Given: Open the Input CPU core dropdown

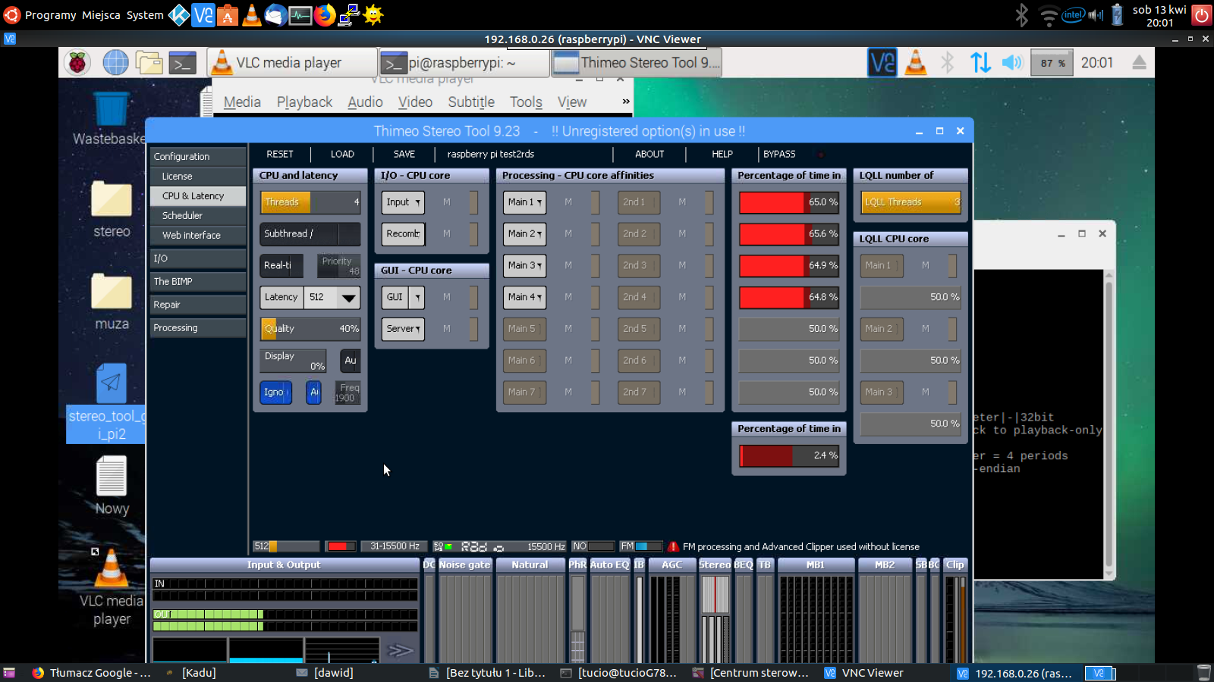Looking at the screenshot, I should pyautogui.click(x=403, y=202).
